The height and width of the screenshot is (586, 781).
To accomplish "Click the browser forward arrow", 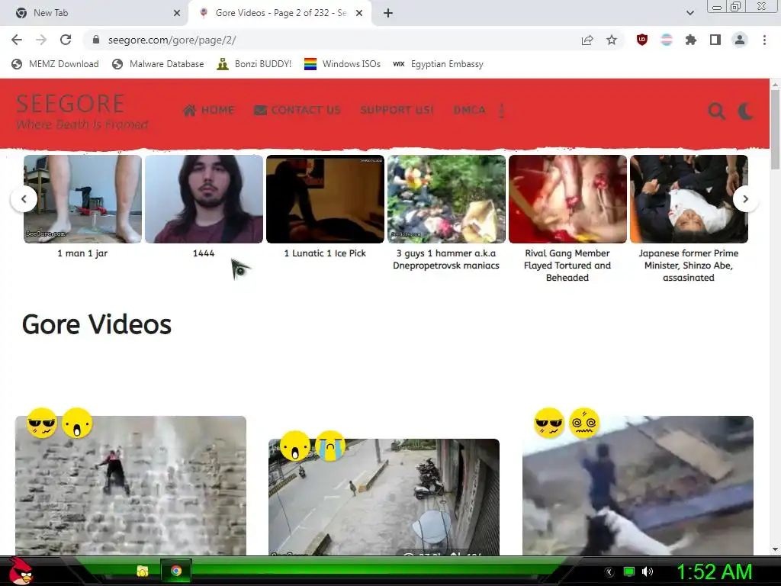I will click(41, 40).
